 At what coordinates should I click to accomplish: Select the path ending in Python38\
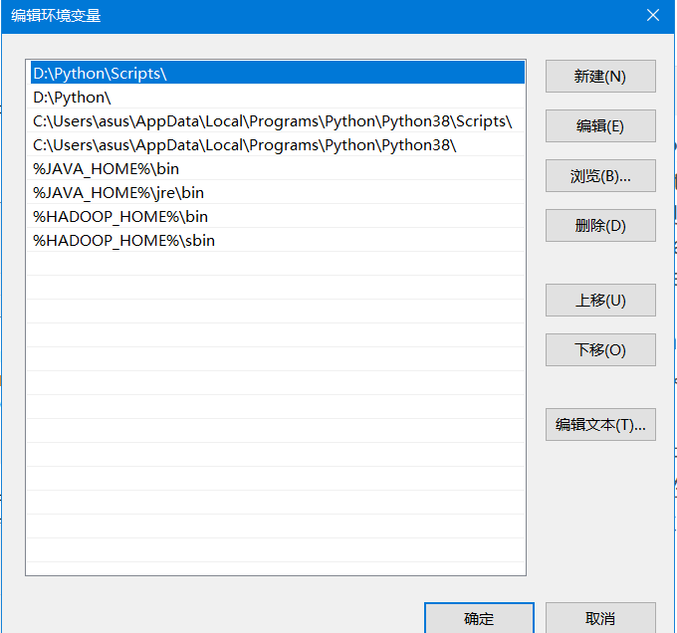click(x=278, y=145)
